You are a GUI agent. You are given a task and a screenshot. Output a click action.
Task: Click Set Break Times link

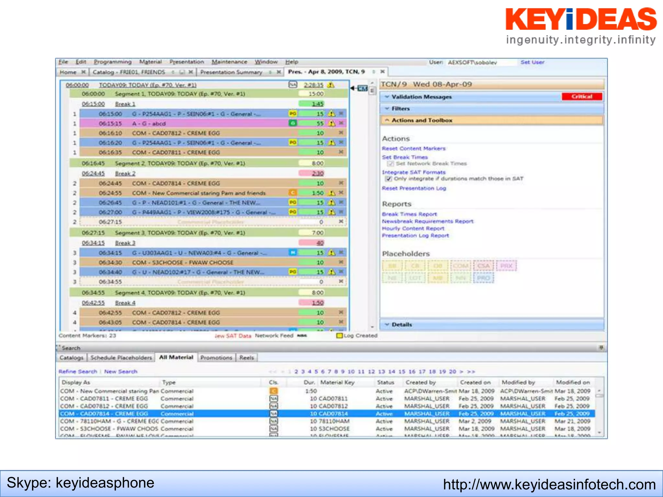(405, 157)
